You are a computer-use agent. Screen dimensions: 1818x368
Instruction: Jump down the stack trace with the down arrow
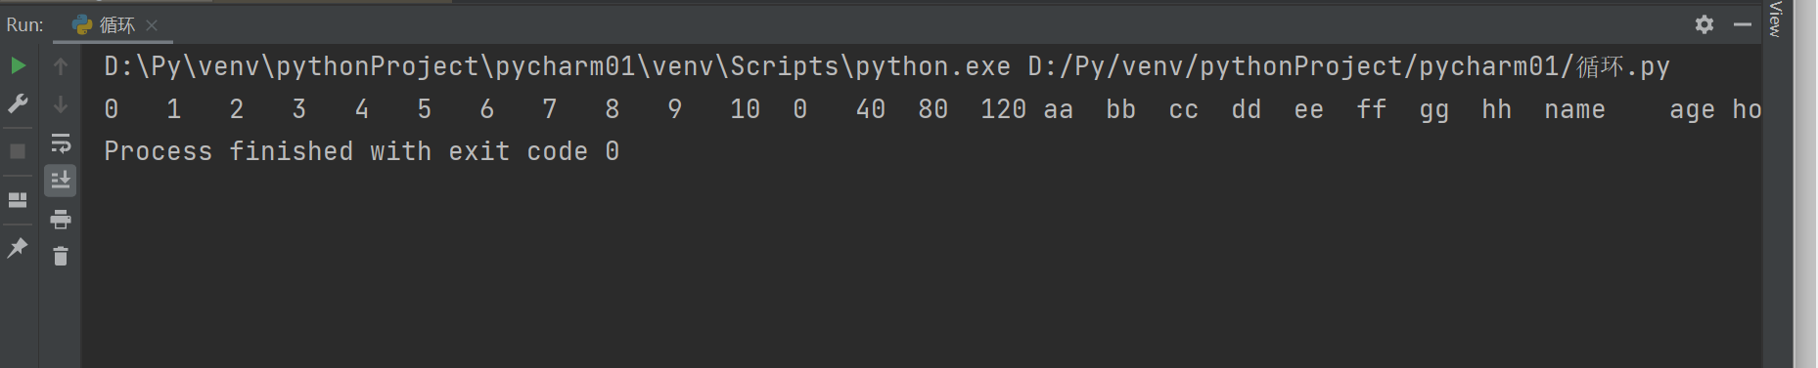61,103
